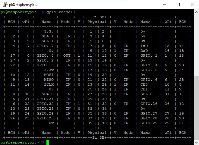Click the 'GPIO.28' name cell

pos(149,118)
